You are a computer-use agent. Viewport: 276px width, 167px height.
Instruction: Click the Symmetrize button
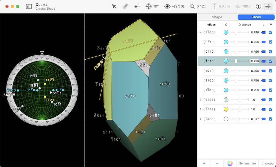248,163
